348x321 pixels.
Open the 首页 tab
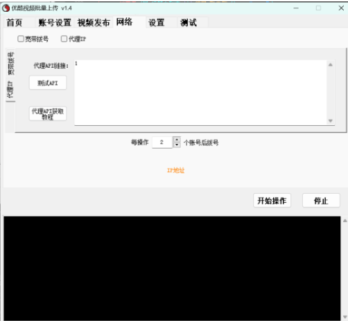coord(15,23)
